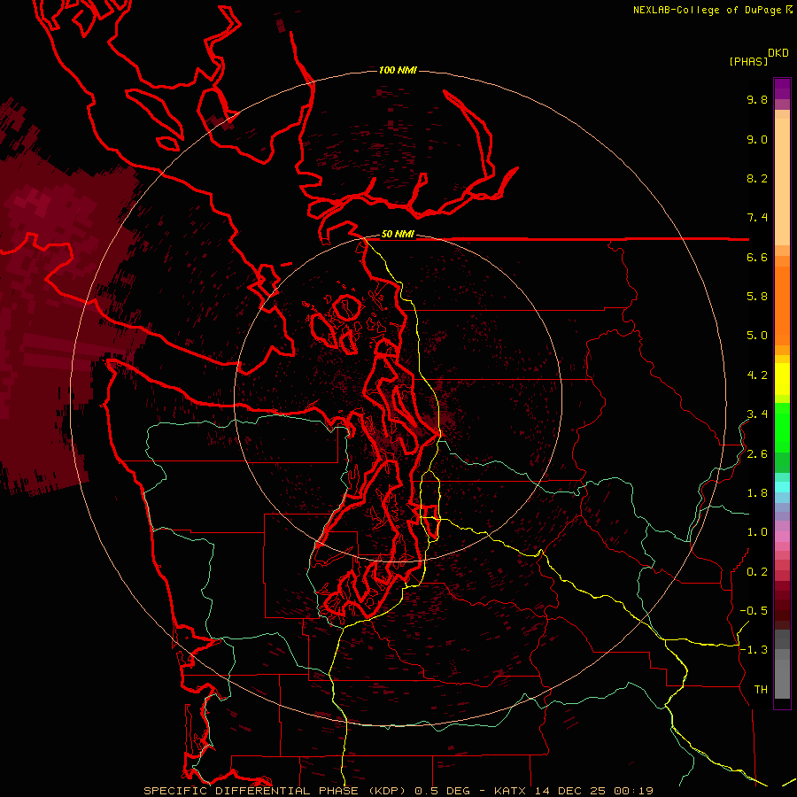Click the 50 NMI range ring label
The image size is (797, 797).
point(398,235)
